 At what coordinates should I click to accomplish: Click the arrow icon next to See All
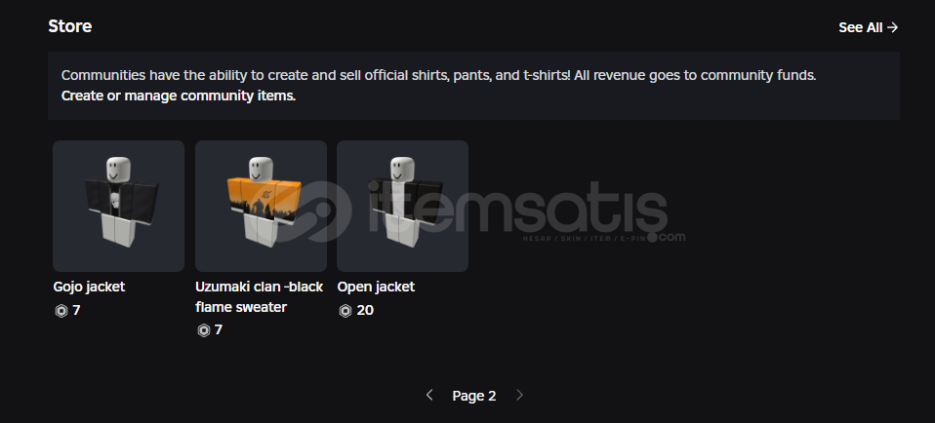tap(892, 27)
